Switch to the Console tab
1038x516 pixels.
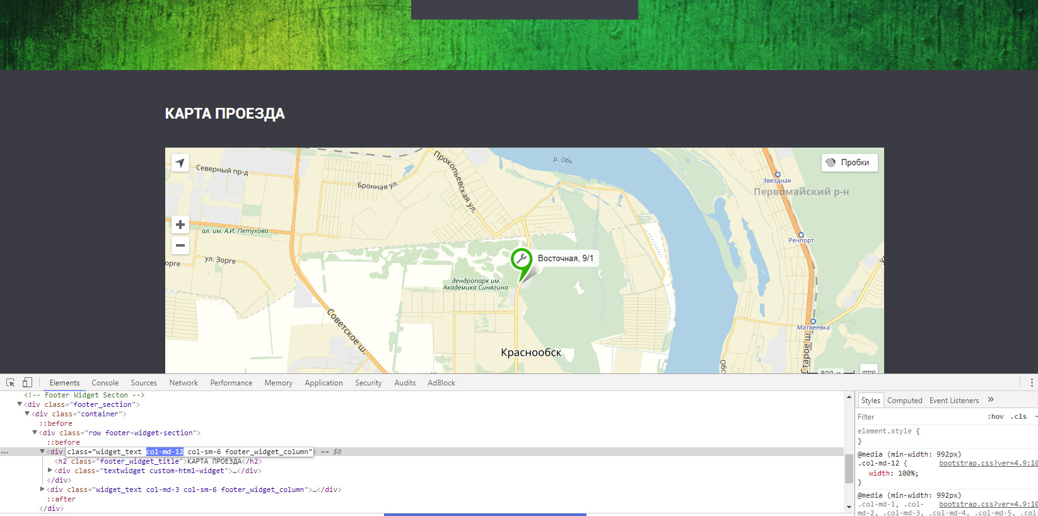(x=105, y=383)
